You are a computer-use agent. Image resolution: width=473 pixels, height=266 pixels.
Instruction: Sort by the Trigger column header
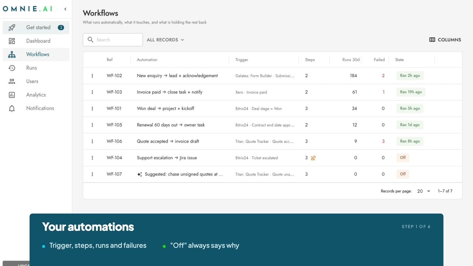(x=242, y=59)
